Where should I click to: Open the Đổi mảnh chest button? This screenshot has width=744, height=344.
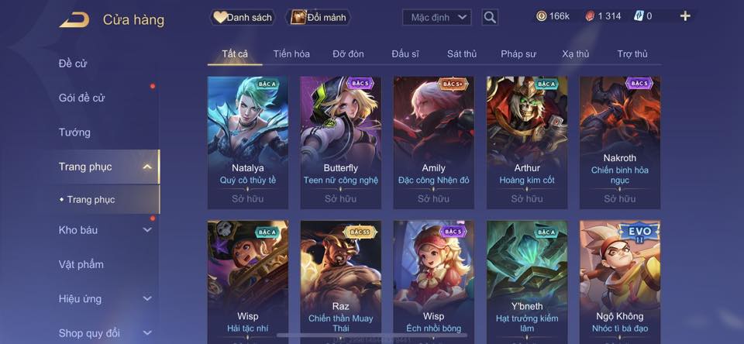pyautogui.click(x=318, y=18)
